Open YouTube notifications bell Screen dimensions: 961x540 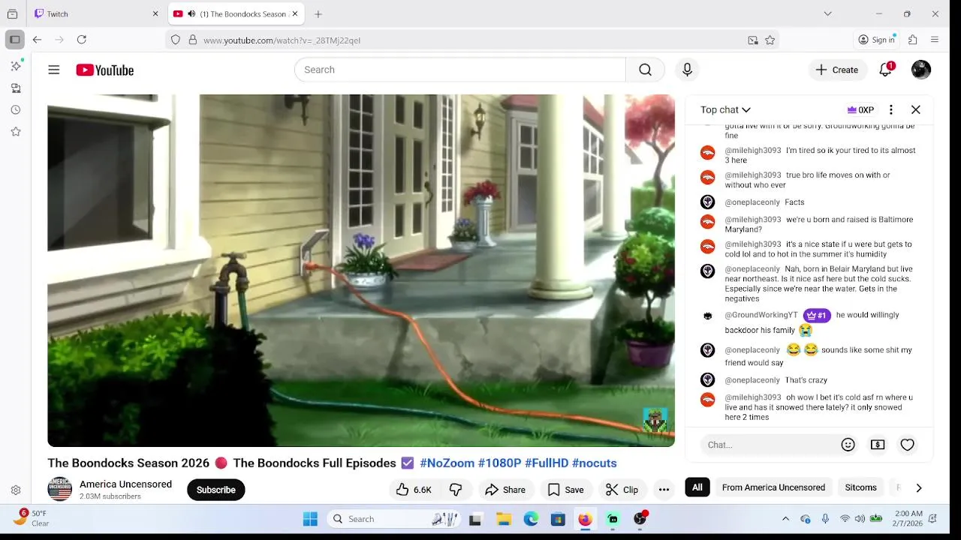coord(886,70)
